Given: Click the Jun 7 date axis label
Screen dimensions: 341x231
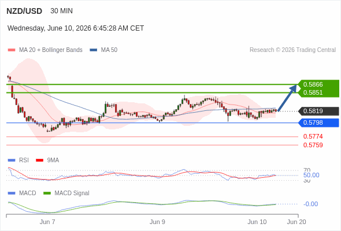Looking at the screenshot, I should click(x=47, y=222).
